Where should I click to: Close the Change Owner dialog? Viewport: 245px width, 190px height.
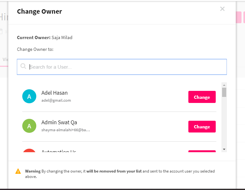(x=222, y=9)
